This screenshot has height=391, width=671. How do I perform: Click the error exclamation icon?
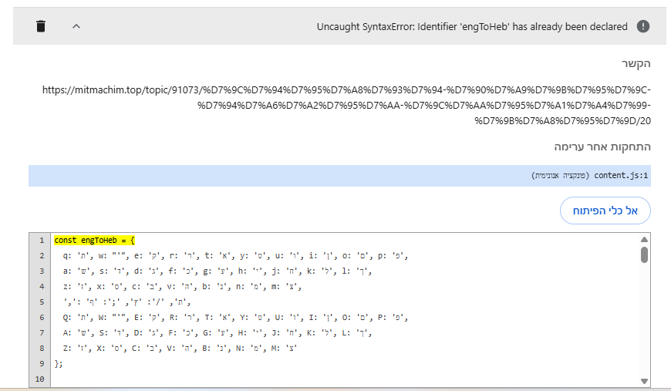tap(643, 26)
